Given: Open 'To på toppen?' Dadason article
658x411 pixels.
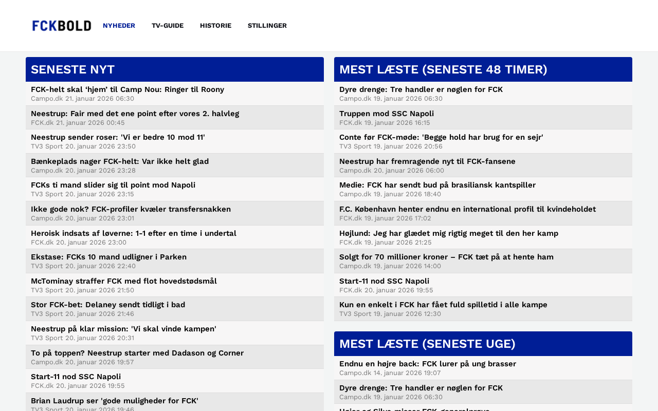Looking at the screenshot, I should (x=137, y=353).
